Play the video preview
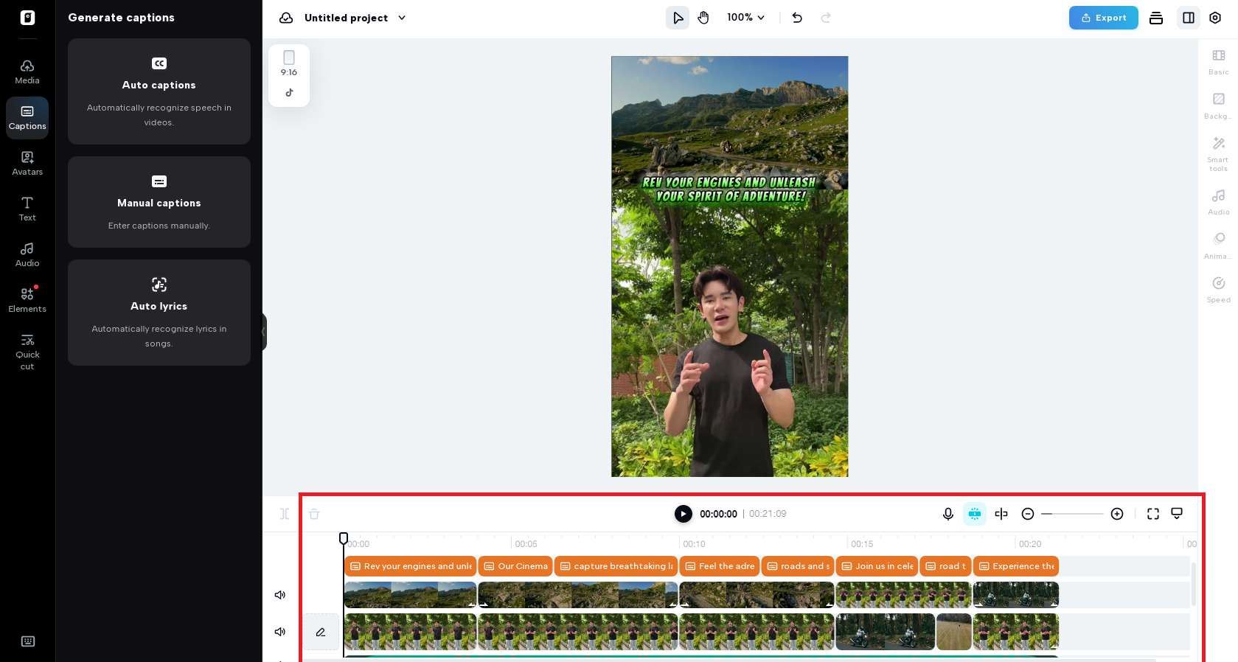1238x662 pixels. (x=684, y=514)
